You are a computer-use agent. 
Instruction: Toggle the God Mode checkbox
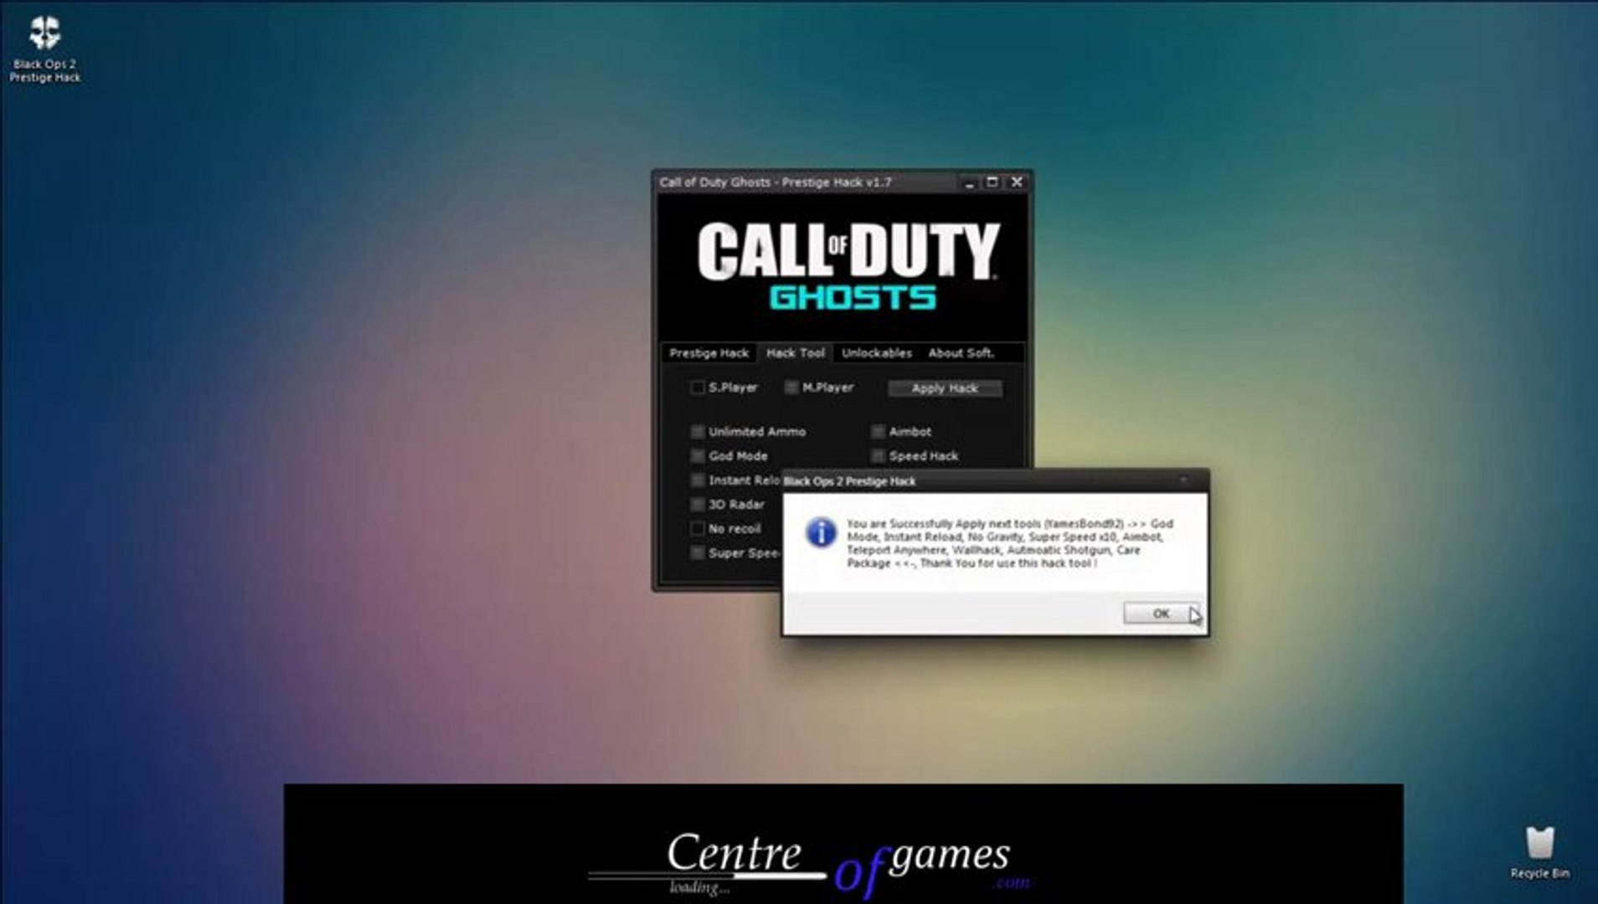[697, 456]
